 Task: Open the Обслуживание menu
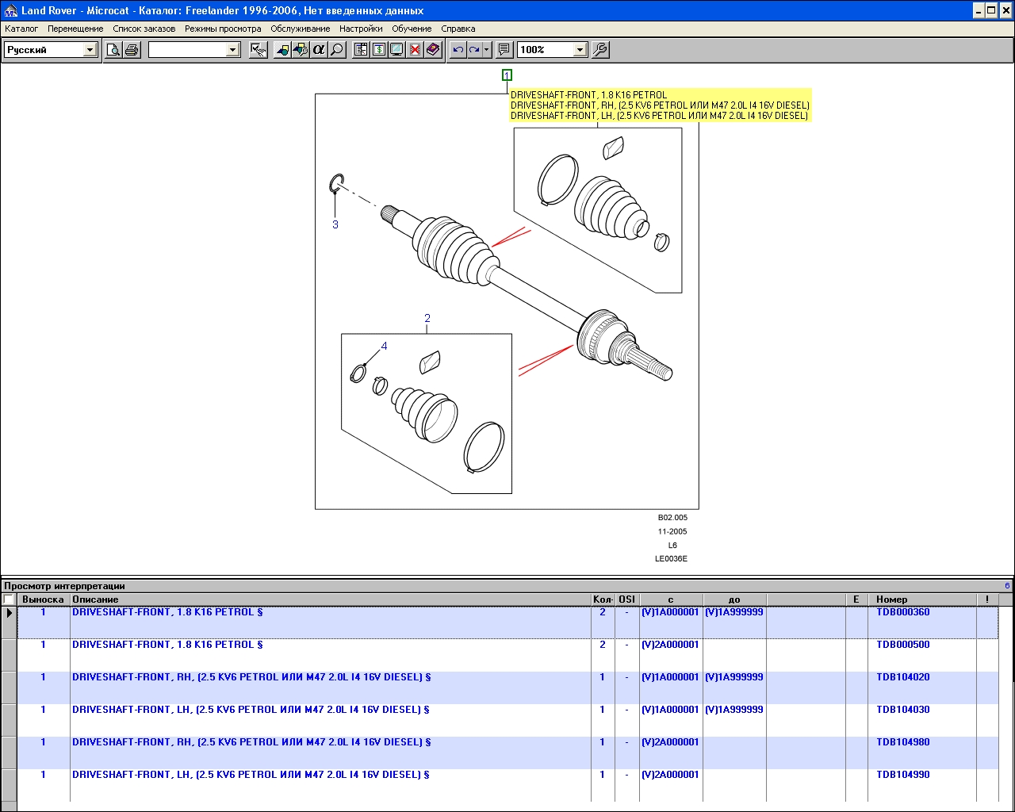click(x=300, y=29)
